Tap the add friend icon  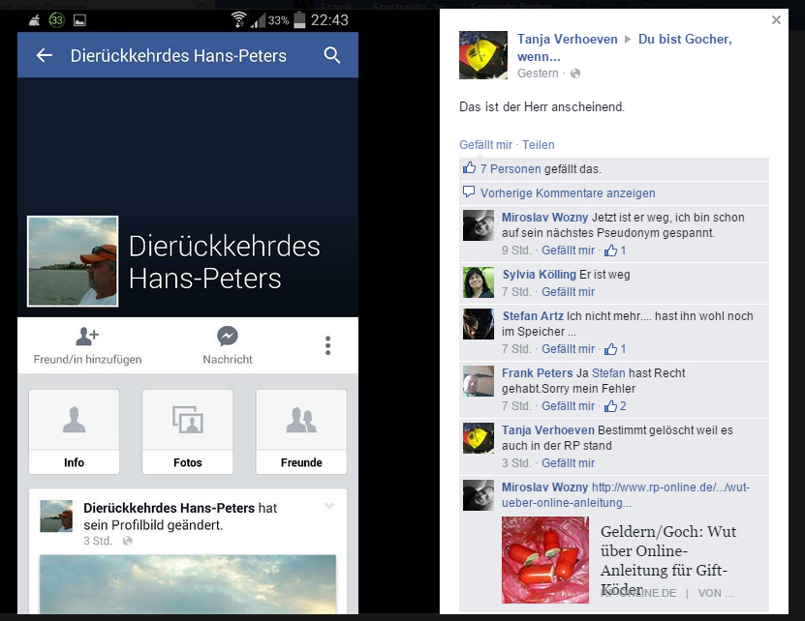pos(87,337)
